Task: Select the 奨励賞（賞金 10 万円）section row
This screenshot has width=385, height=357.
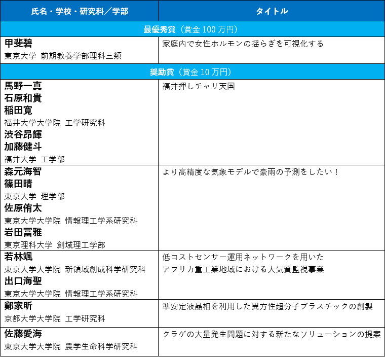Action: (192, 72)
